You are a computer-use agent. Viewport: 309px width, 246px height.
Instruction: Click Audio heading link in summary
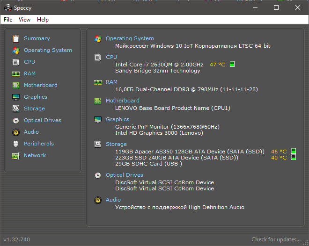coord(113,200)
